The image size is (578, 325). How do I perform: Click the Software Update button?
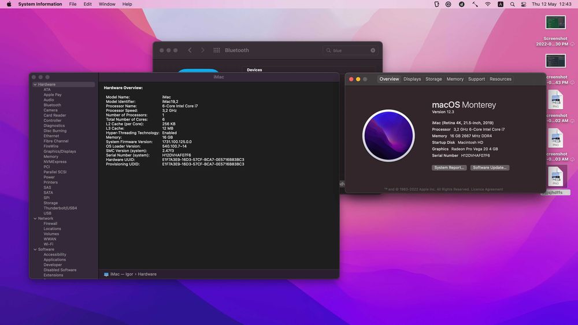click(x=490, y=167)
